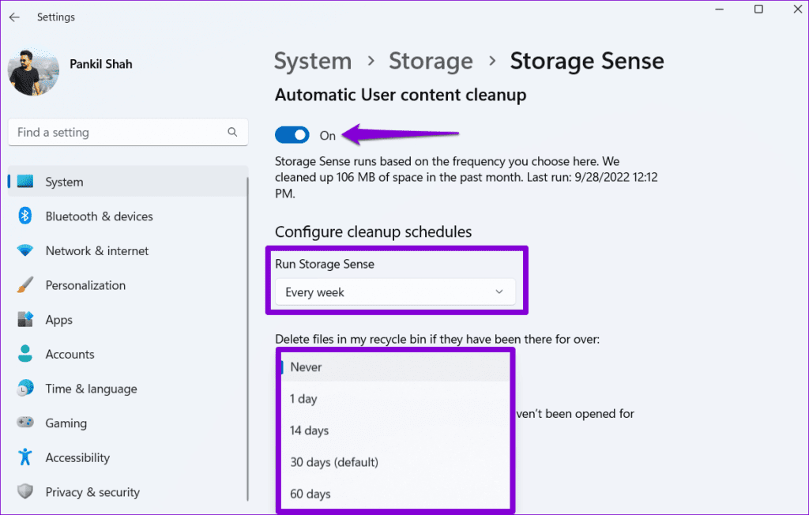
Task: Go to System in the breadcrumb
Action: [313, 61]
